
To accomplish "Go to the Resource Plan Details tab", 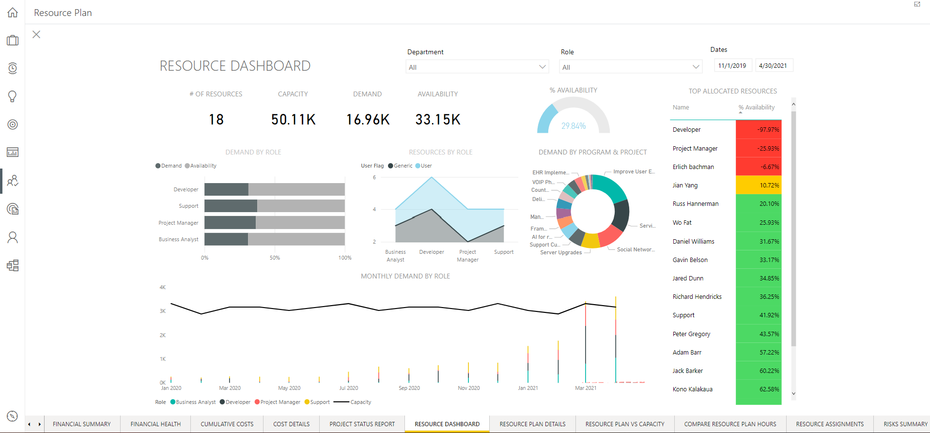I will (x=532, y=424).
